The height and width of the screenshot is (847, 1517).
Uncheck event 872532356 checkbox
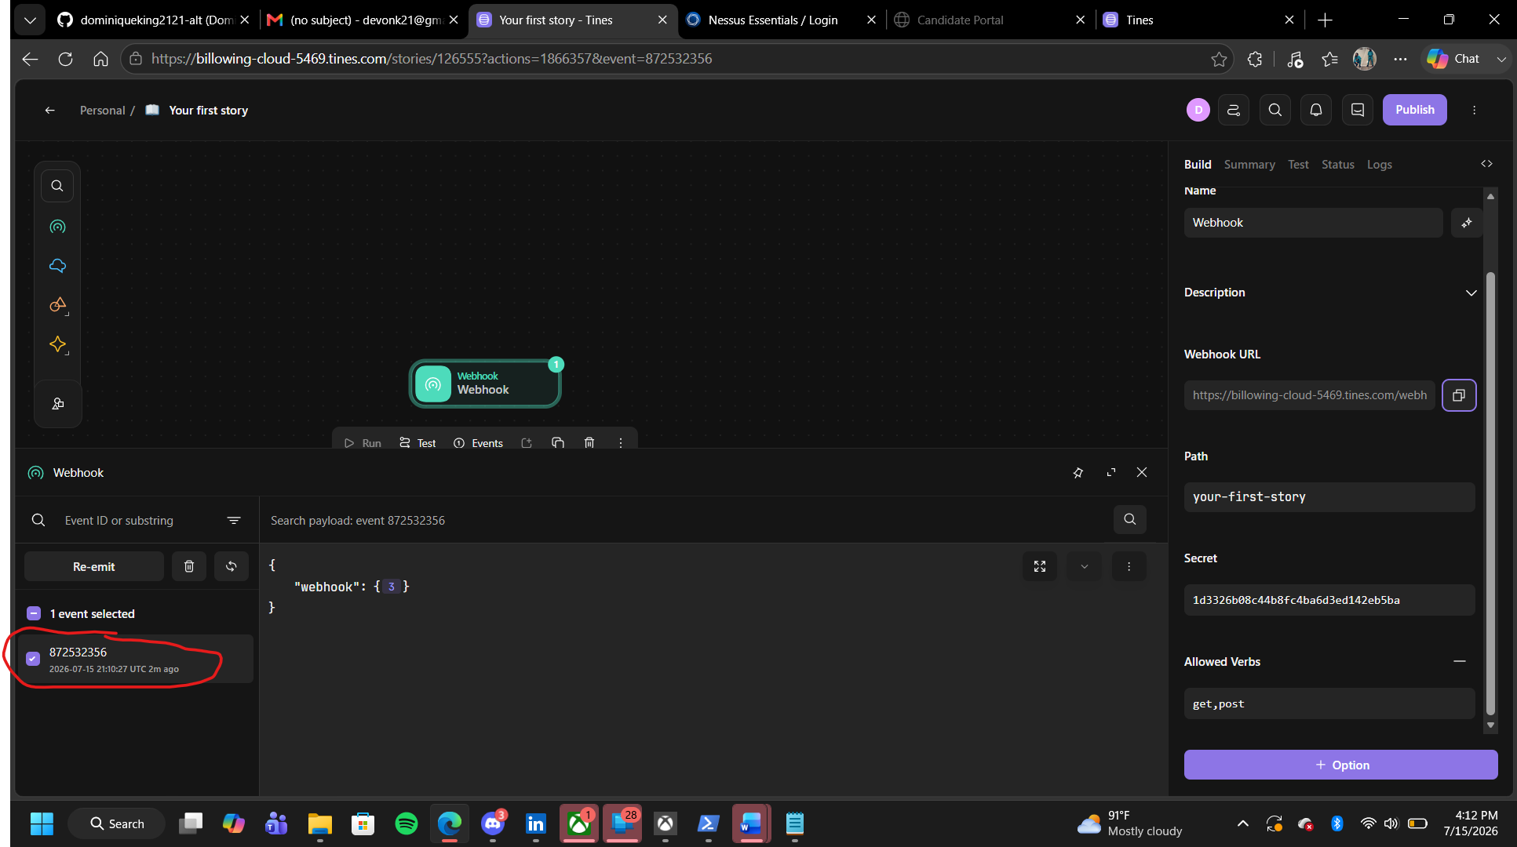point(33,659)
